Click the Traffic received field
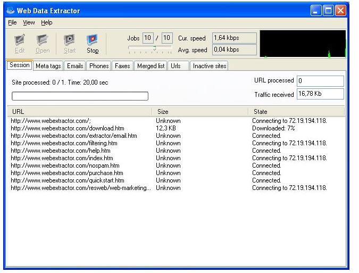 click(x=320, y=94)
